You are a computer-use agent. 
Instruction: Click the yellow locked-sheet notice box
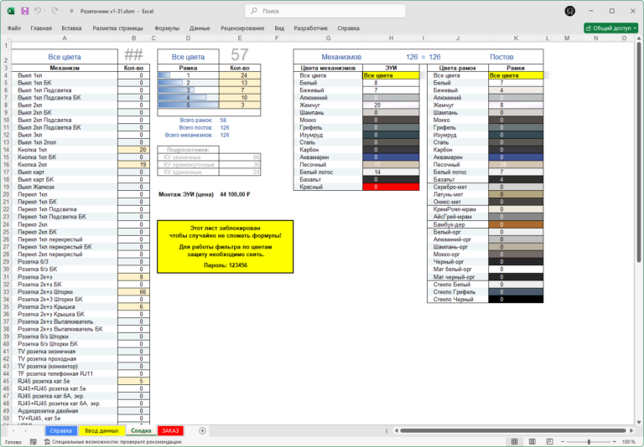pyautogui.click(x=225, y=246)
